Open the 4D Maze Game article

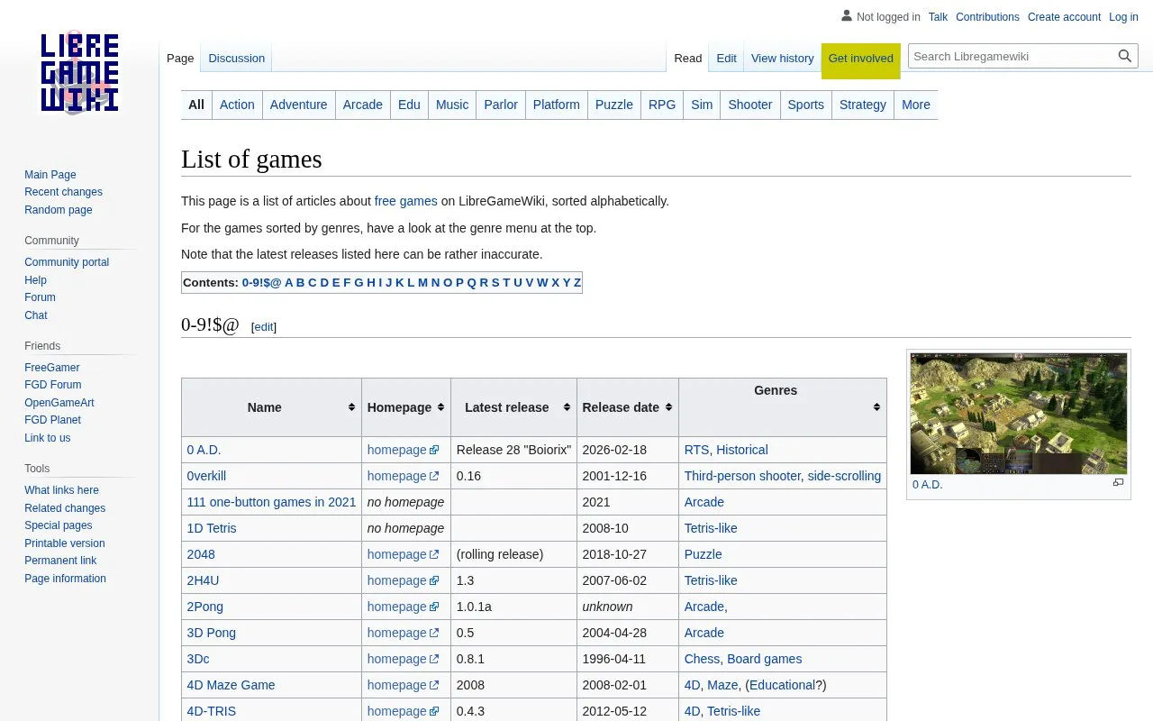tap(231, 685)
